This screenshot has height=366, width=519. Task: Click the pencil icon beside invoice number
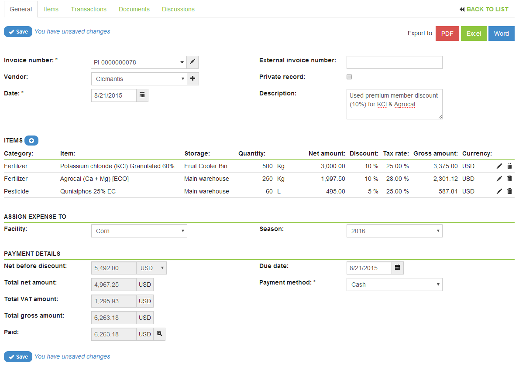click(192, 62)
